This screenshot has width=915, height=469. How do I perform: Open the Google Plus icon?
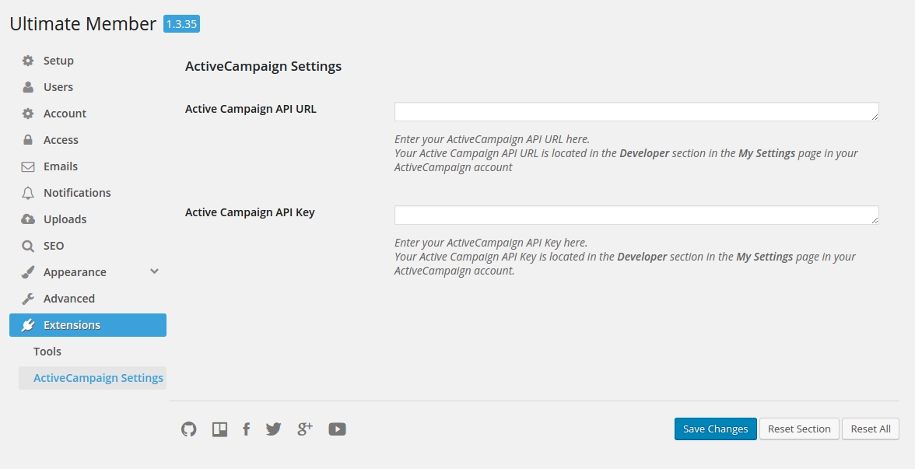click(x=305, y=429)
